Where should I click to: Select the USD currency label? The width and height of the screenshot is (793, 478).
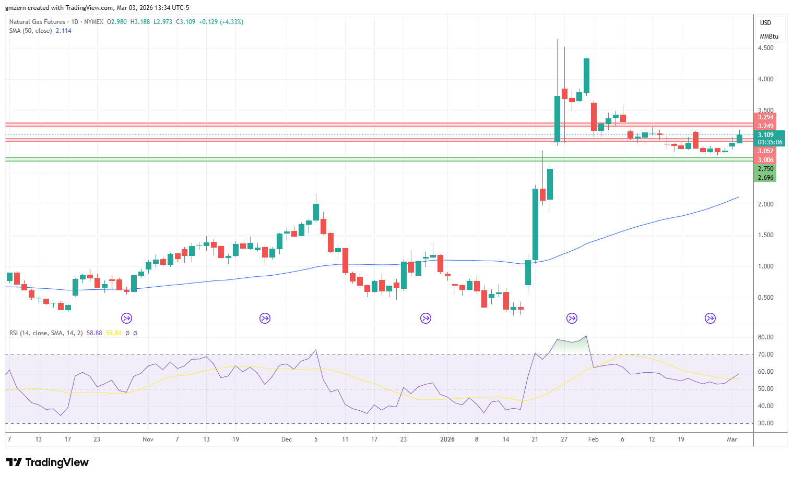(x=765, y=23)
